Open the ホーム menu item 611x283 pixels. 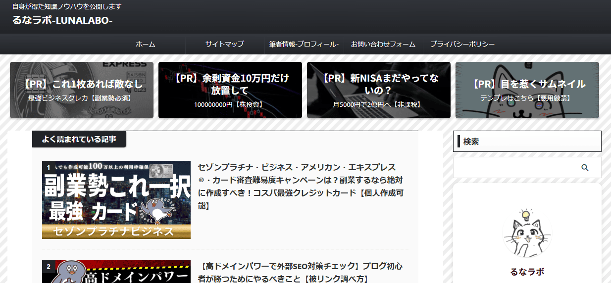point(146,44)
